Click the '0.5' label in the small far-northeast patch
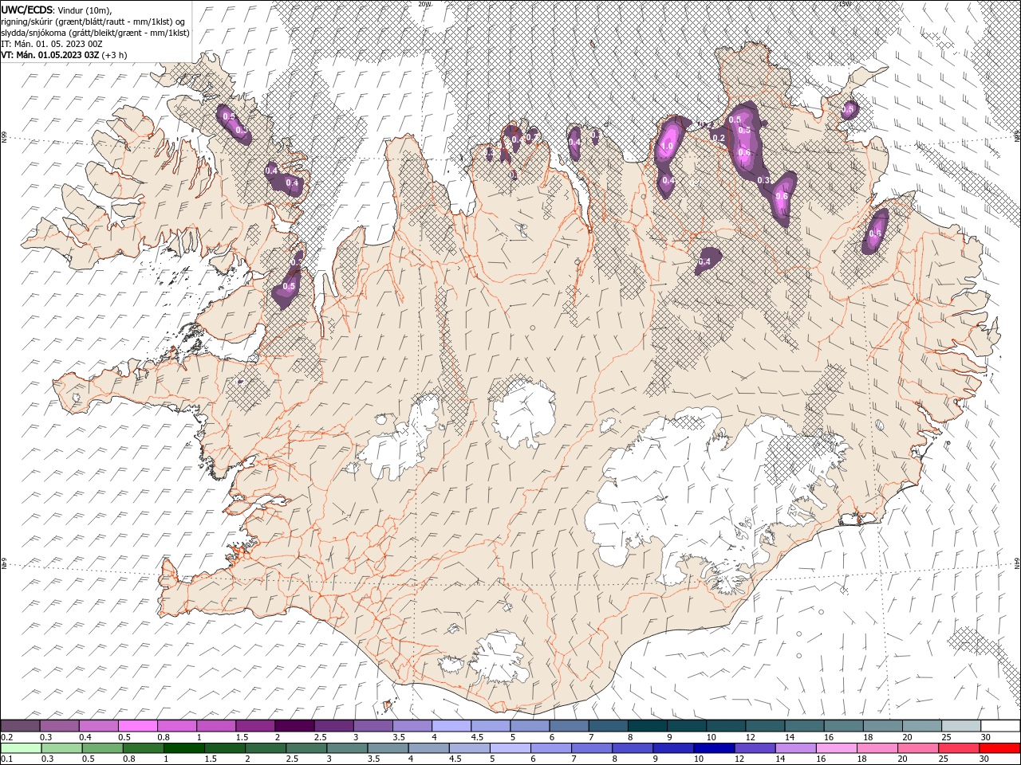The width and height of the screenshot is (1021, 765). pos(849,108)
